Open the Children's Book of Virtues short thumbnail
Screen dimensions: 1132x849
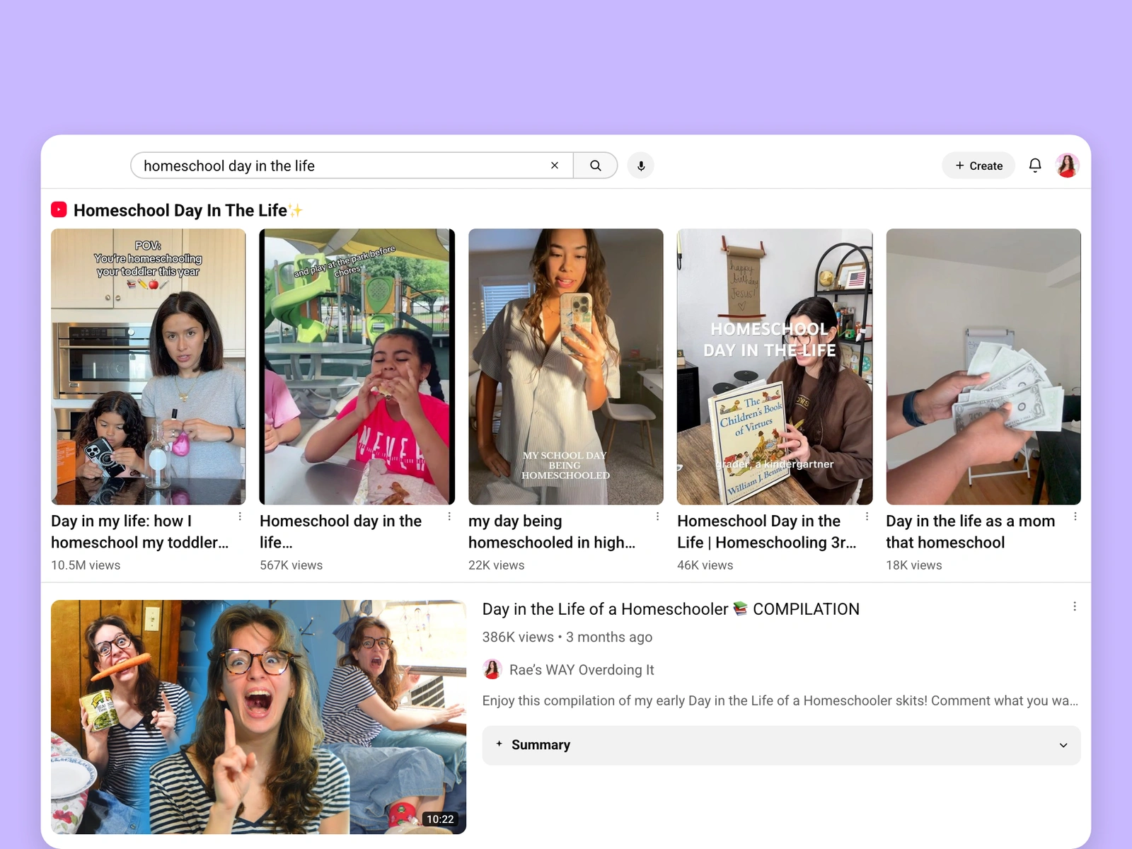[x=775, y=366]
